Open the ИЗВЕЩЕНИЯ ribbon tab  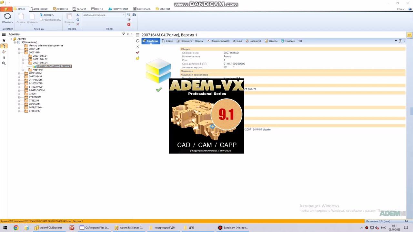pos(39,9)
